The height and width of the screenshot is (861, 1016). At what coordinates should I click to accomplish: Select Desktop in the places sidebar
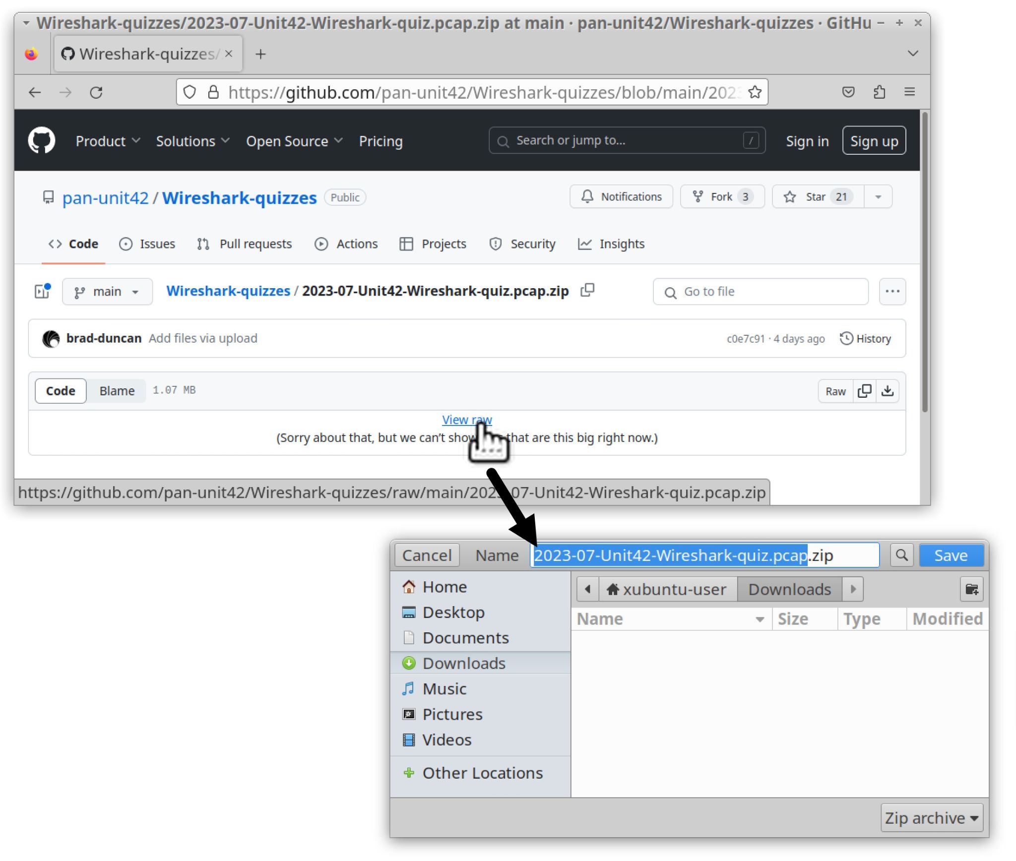point(480,613)
